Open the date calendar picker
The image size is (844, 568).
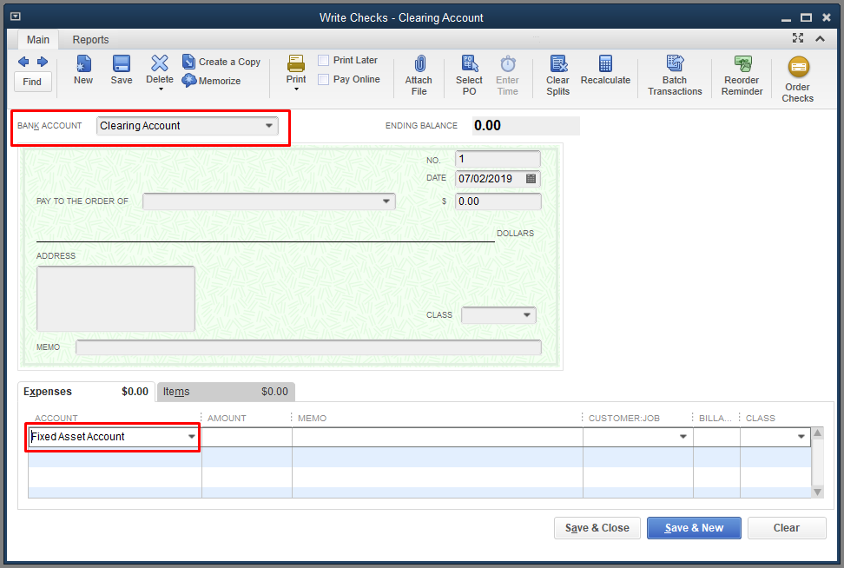[x=531, y=179]
